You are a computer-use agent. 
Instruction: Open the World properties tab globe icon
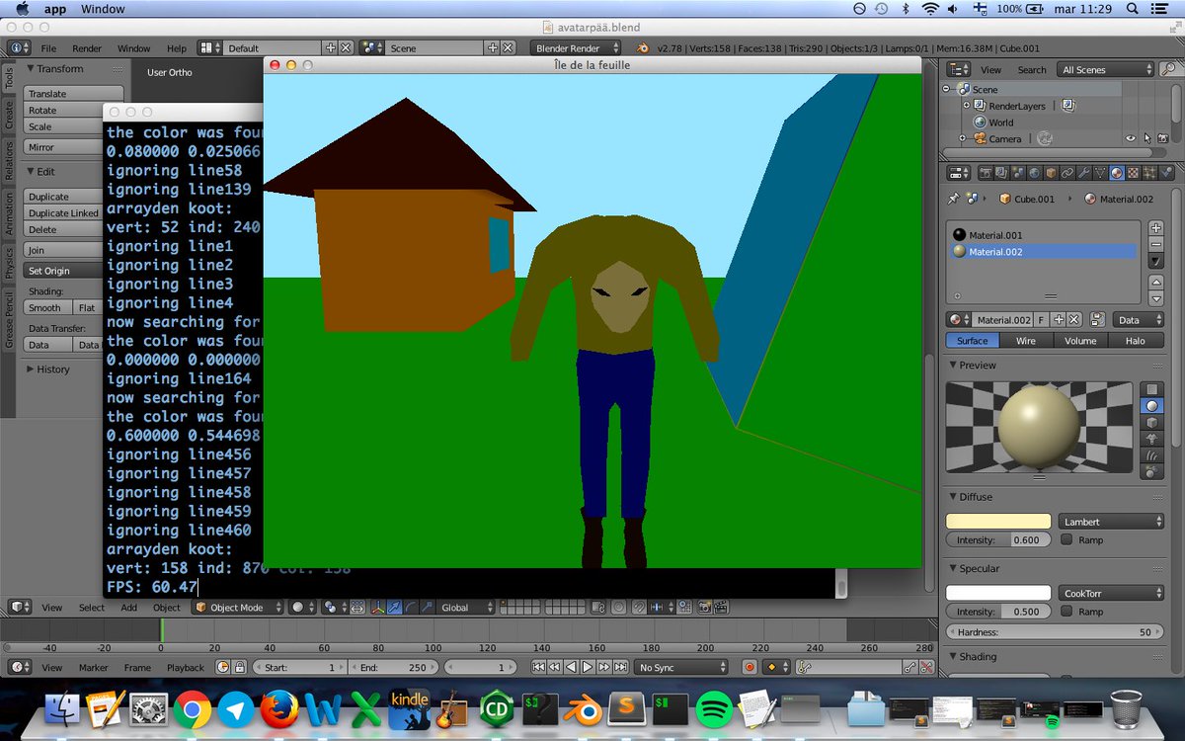coord(1034,173)
